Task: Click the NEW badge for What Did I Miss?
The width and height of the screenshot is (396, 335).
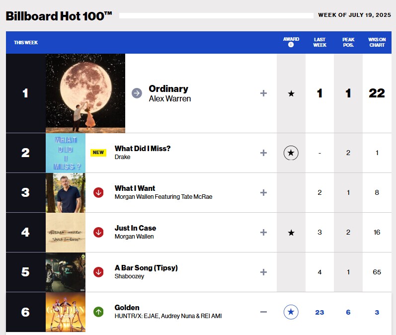Action: (98, 153)
